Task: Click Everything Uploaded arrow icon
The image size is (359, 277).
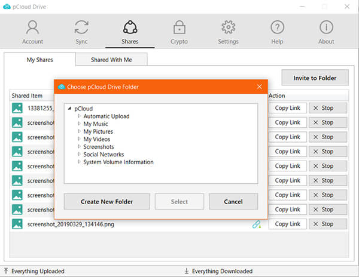Action: 6,271
